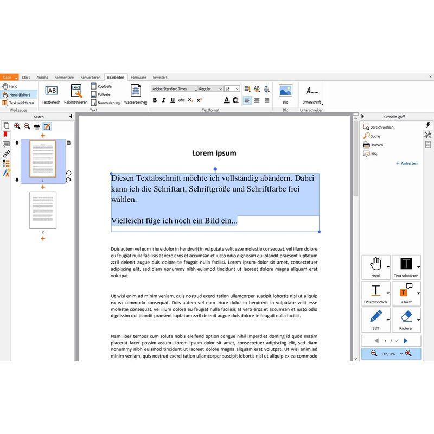Delete page 1 using trash icon

coord(68,143)
